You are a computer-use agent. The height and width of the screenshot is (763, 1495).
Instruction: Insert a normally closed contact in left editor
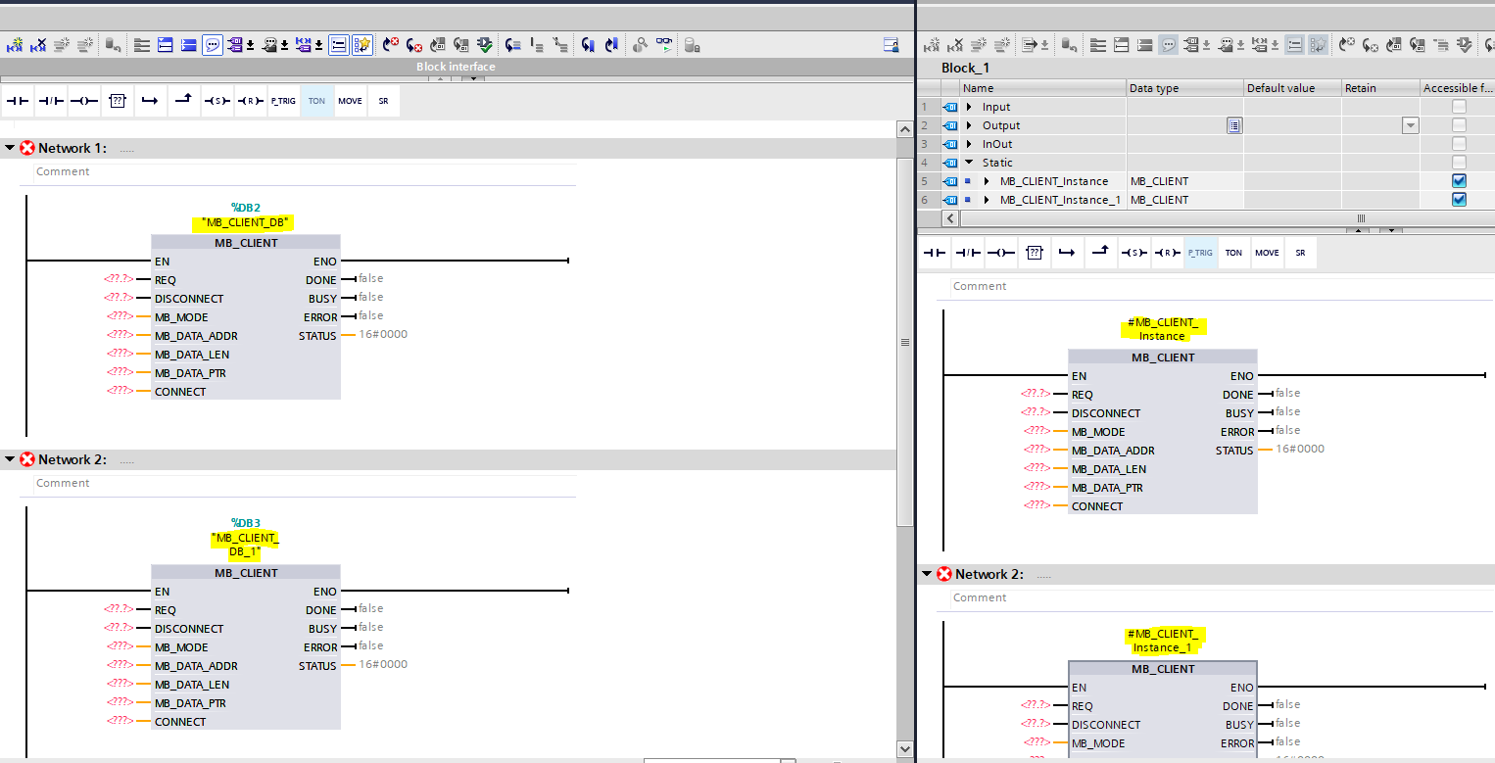pos(51,101)
